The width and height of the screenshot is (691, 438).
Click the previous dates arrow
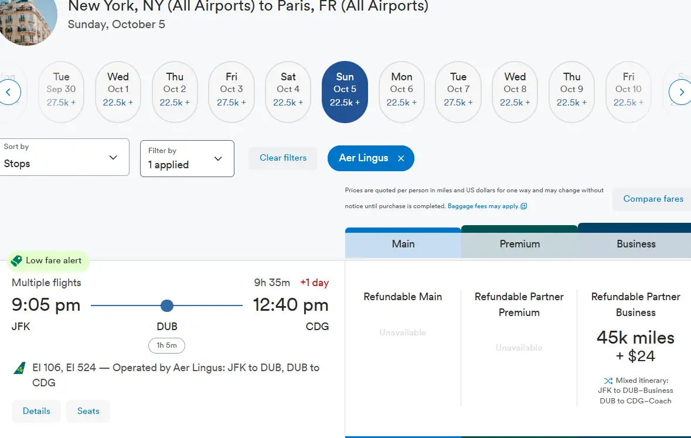9,92
